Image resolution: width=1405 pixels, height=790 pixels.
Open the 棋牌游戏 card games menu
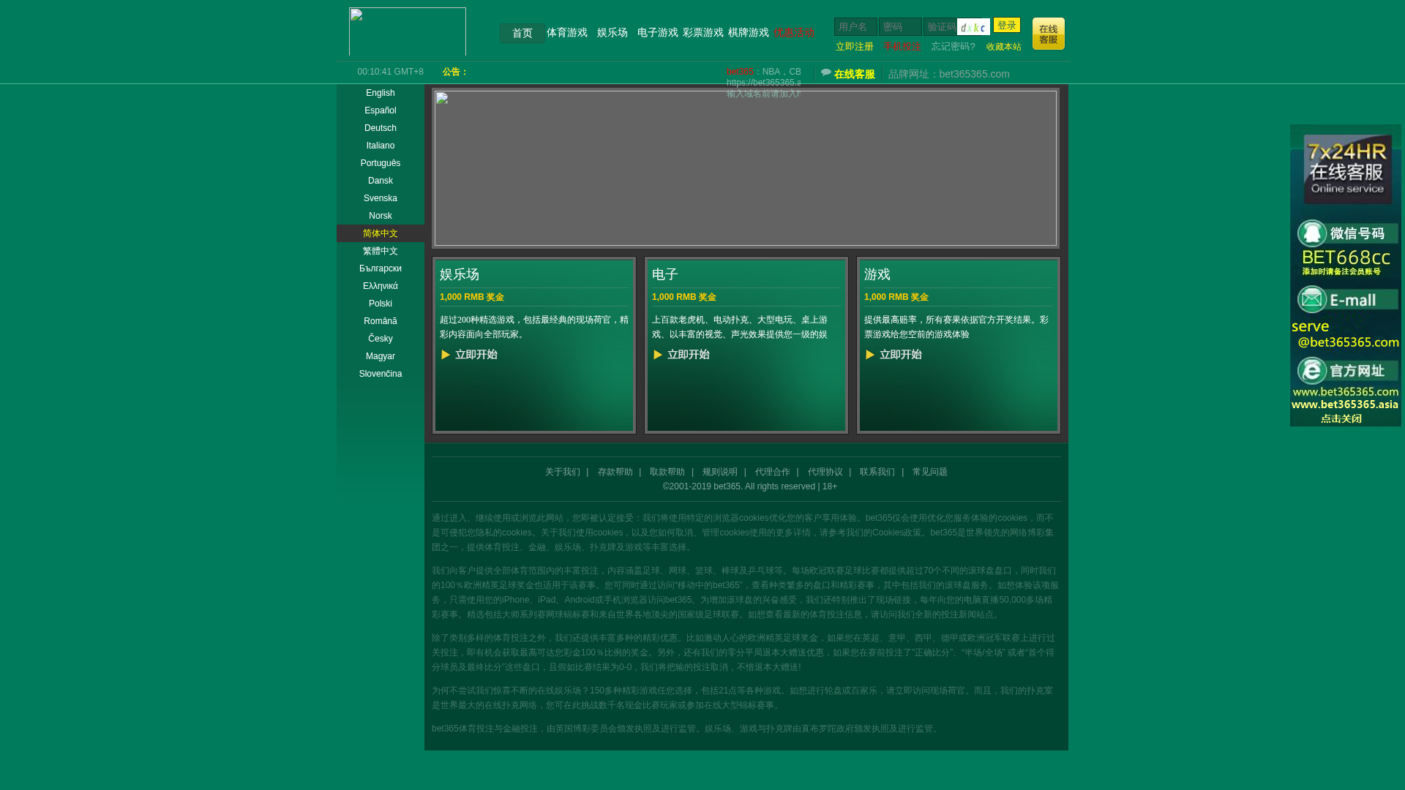click(x=749, y=33)
